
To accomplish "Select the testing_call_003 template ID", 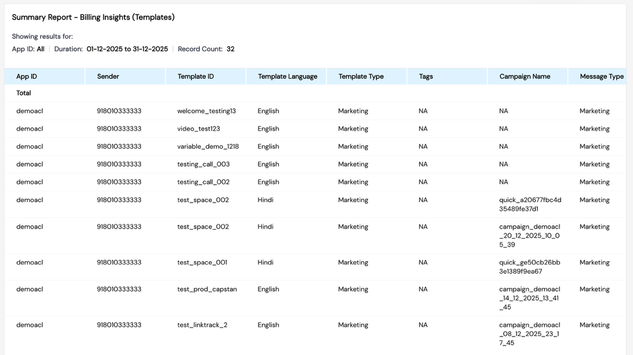I will pos(203,164).
